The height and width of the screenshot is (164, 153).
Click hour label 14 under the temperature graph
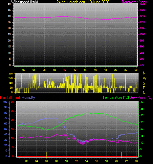click(x=86, y=161)
